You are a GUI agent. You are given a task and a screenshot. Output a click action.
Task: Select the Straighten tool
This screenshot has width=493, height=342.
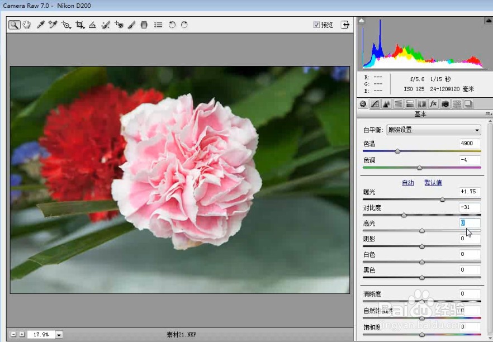pos(92,25)
